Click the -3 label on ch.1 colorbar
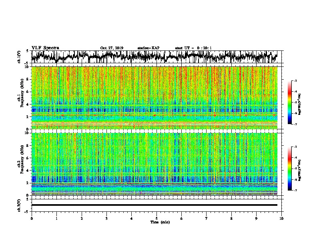 [295, 80]
